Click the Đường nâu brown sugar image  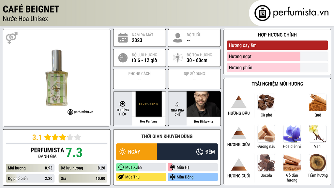point(266,134)
